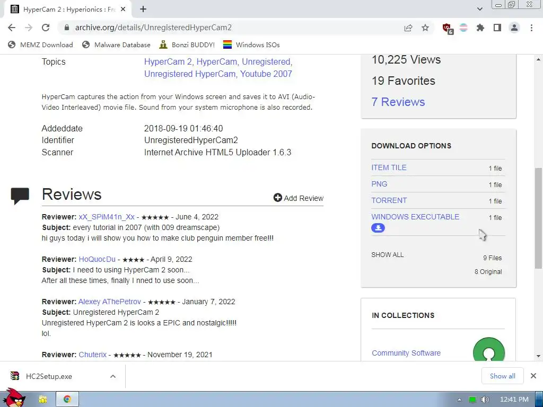Download the TORRENT file
This screenshot has height=407, width=543.
pyautogui.click(x=389, y=200)
